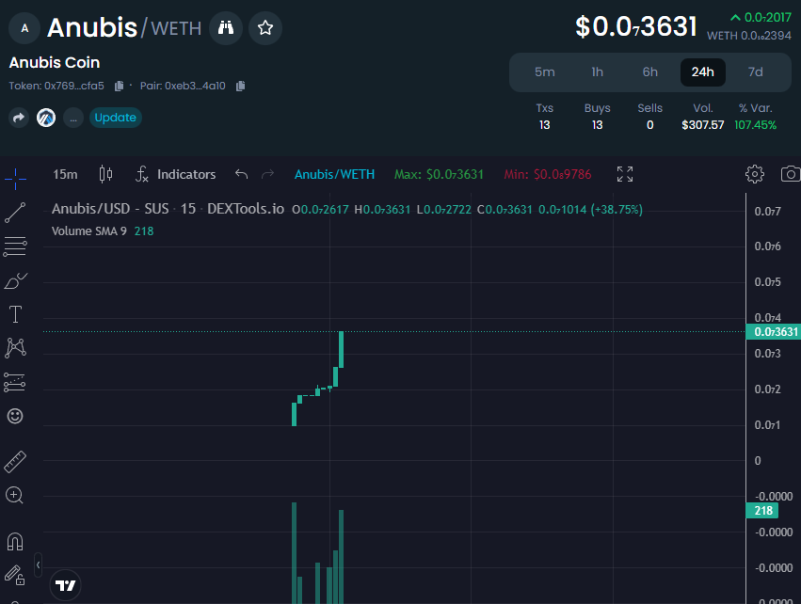This screenshot has width=801, height=604.
Task: Take a chart snapshot with camera
Action: (791, 174)
